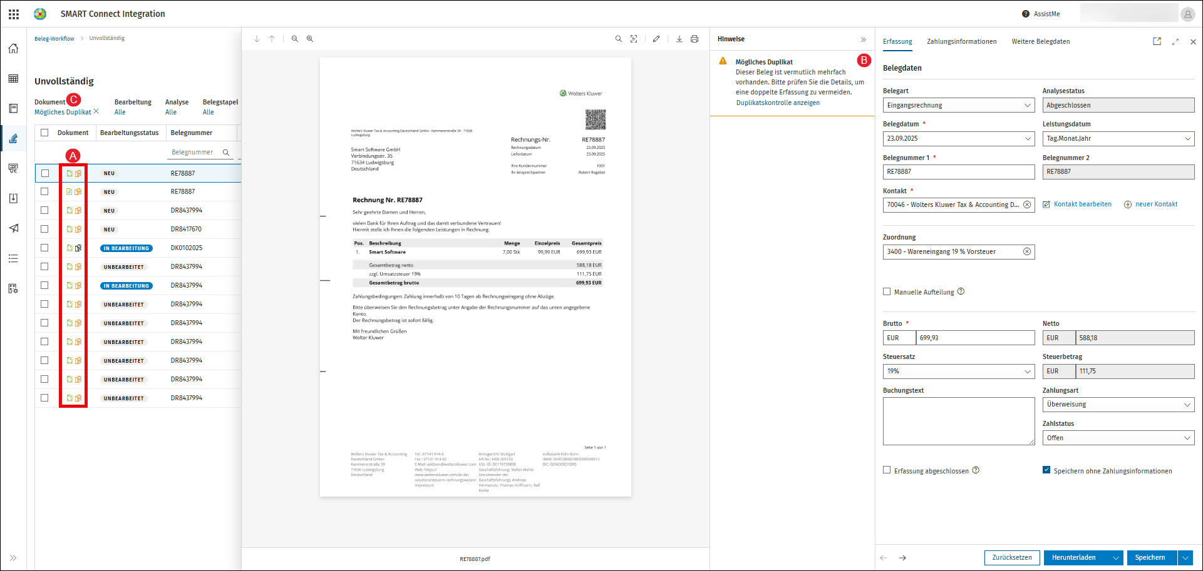The image size is (1203, 571).
Task: Click the Speichern button
Action: 1150,558
